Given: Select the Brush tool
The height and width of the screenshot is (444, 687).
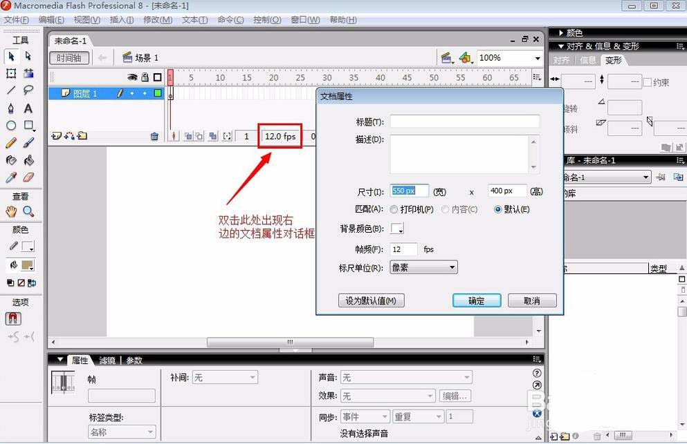Looking at the screenshot, I should click(28, 143).
